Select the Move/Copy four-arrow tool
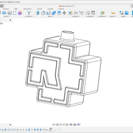The height and width of the screenshot is (133, 133). (64, 13)
